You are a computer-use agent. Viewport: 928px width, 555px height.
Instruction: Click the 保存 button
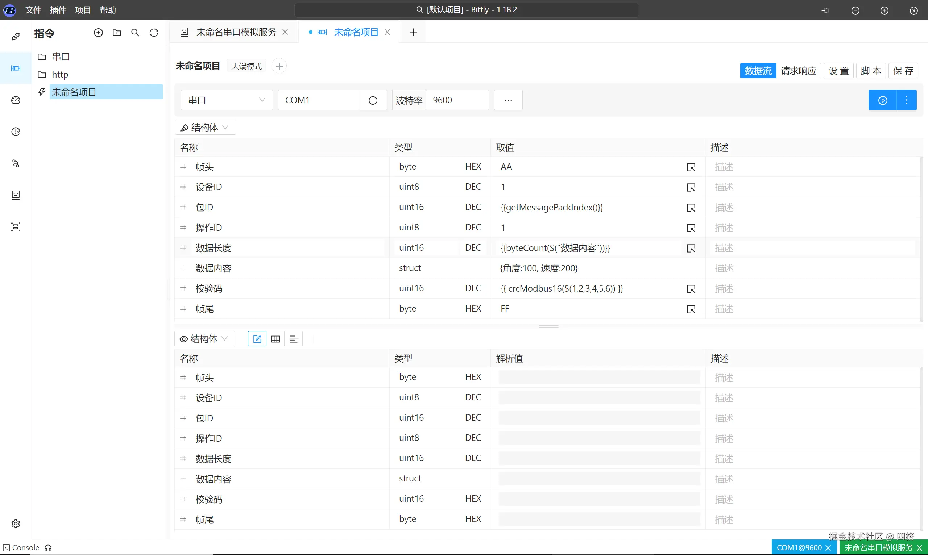click(x=903, y=71)
